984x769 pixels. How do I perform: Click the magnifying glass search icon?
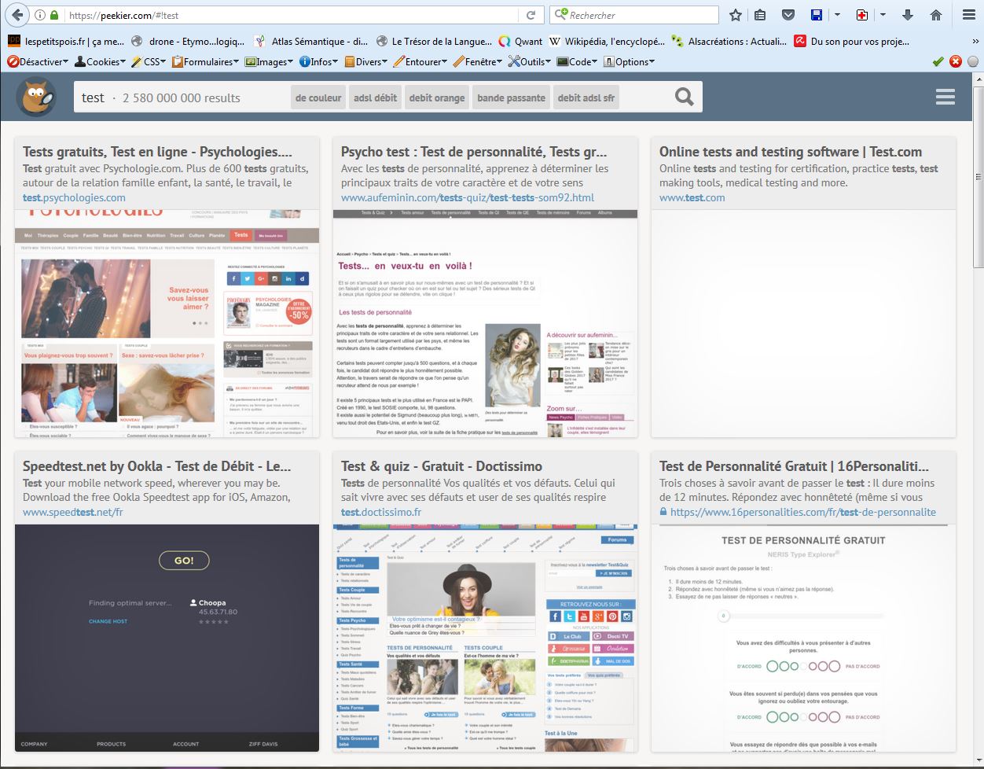685,97
